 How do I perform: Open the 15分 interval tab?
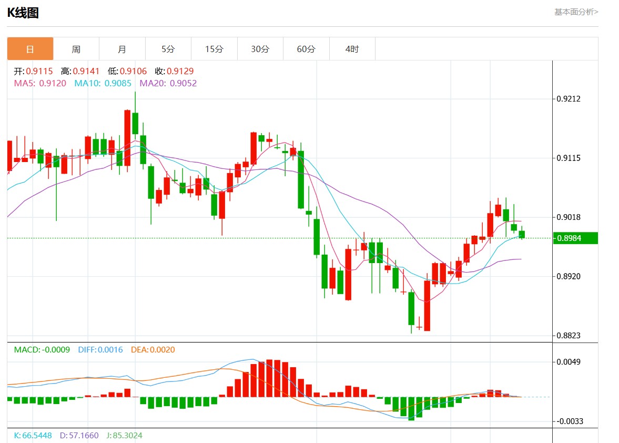click(x=215, y=49)
